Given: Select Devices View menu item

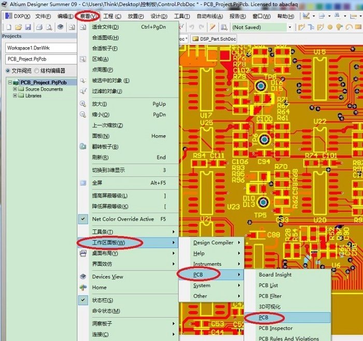Looking at the screenshot, I should (x=128, y=277).
